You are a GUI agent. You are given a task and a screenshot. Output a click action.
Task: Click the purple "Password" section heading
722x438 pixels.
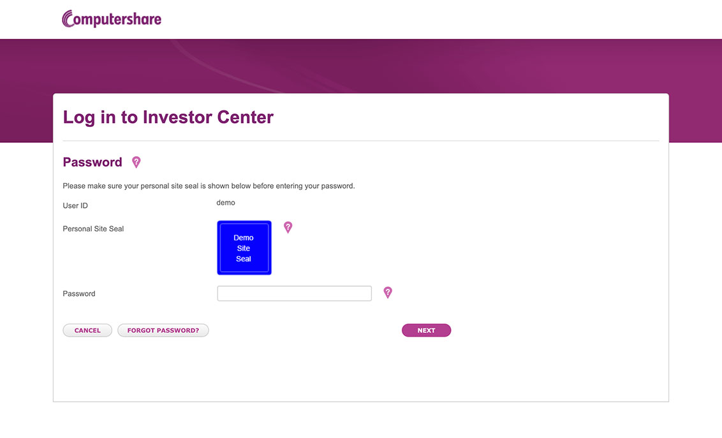pyautogui.click(x=92, y=162)
